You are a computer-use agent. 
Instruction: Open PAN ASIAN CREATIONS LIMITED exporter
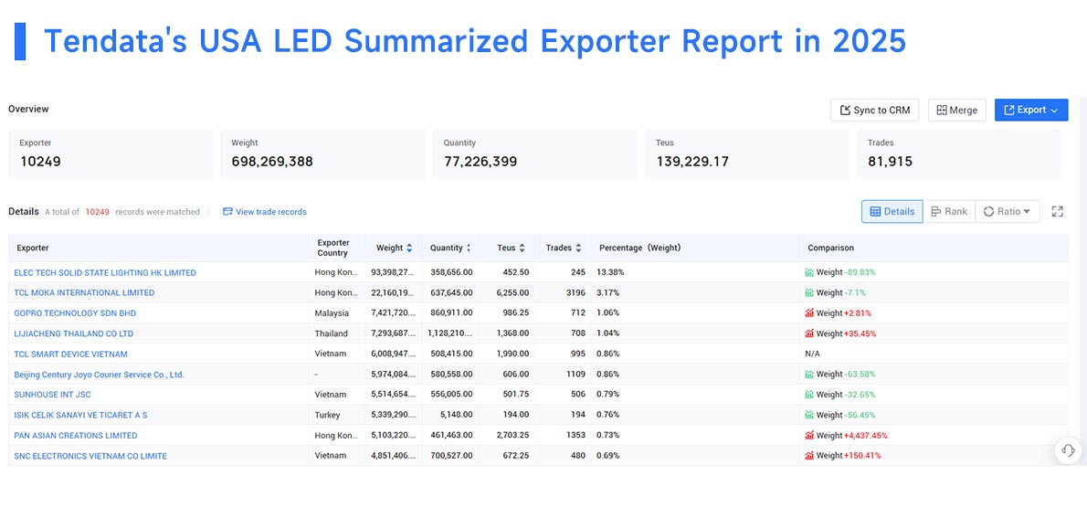coord(76,436)
